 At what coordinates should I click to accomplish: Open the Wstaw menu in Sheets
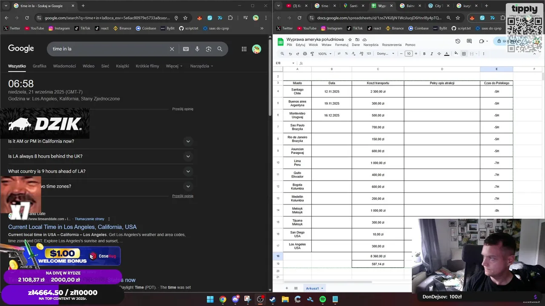[327, 45]
